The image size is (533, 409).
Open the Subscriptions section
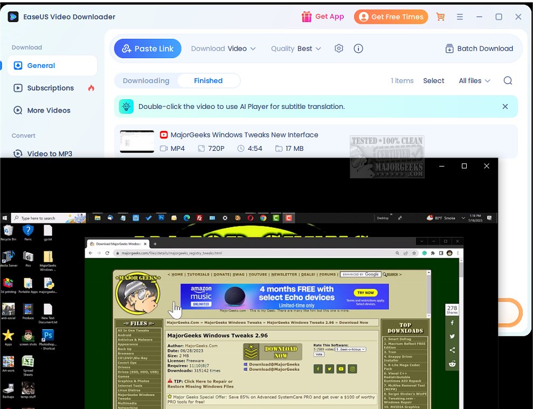pyautogui.click(x=50, y=88)
